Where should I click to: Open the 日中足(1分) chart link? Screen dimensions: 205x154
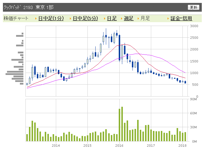51,18
